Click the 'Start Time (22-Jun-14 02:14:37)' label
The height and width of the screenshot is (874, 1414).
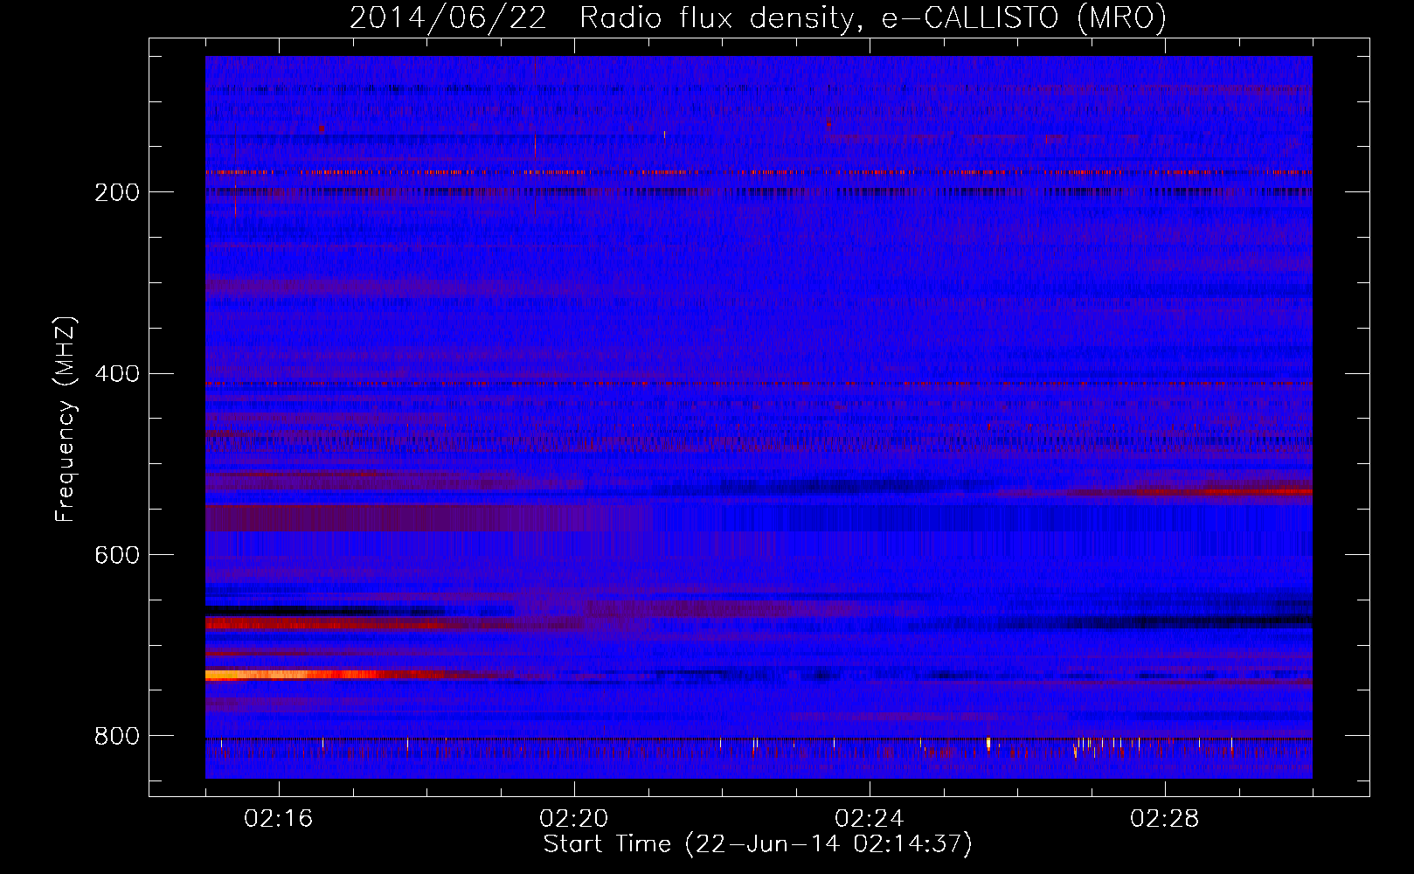758,844
